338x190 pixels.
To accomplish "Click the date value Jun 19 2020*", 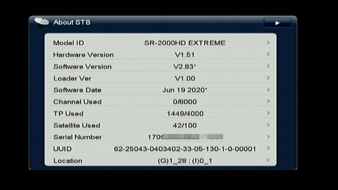I will point(185,90).
